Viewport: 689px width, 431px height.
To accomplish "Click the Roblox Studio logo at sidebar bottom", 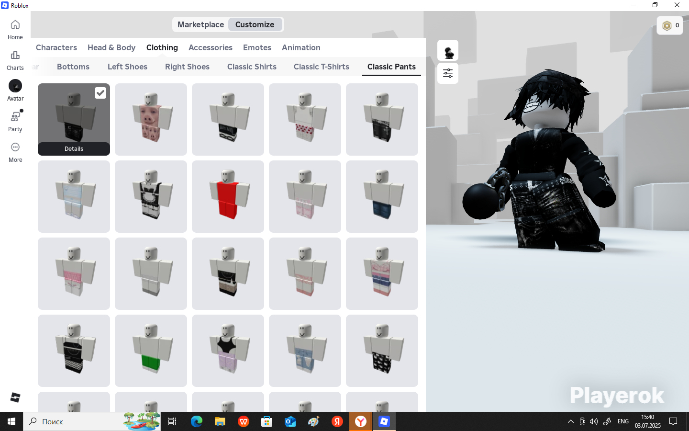I will pos(15,397).
